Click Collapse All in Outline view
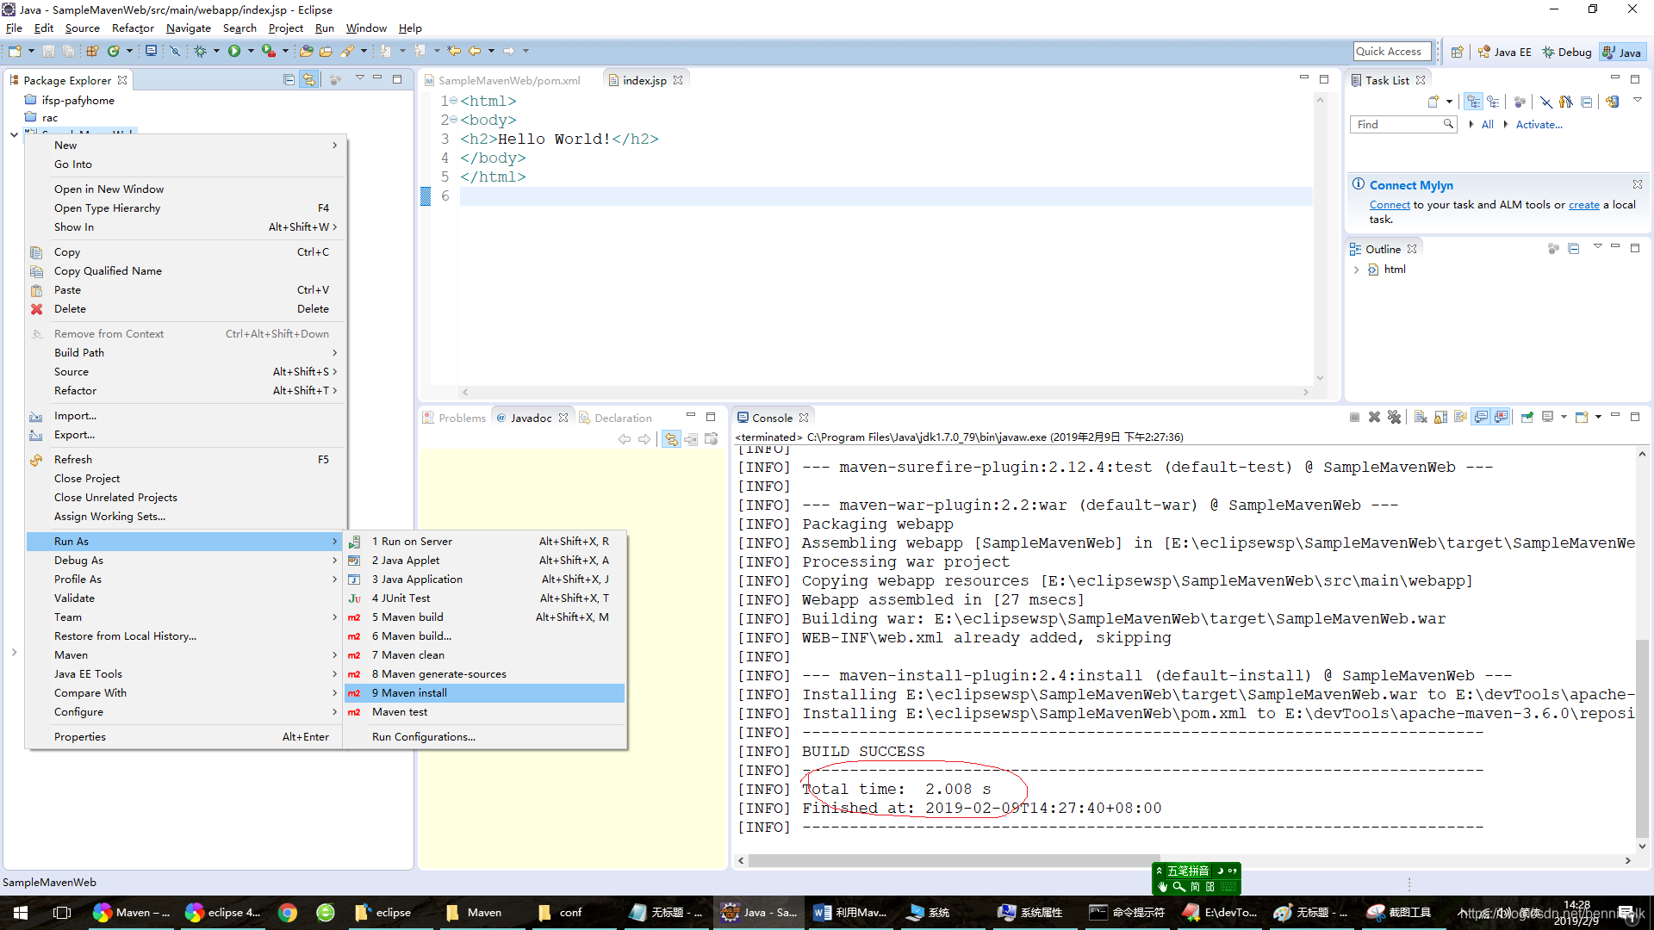 point(1574,249)
